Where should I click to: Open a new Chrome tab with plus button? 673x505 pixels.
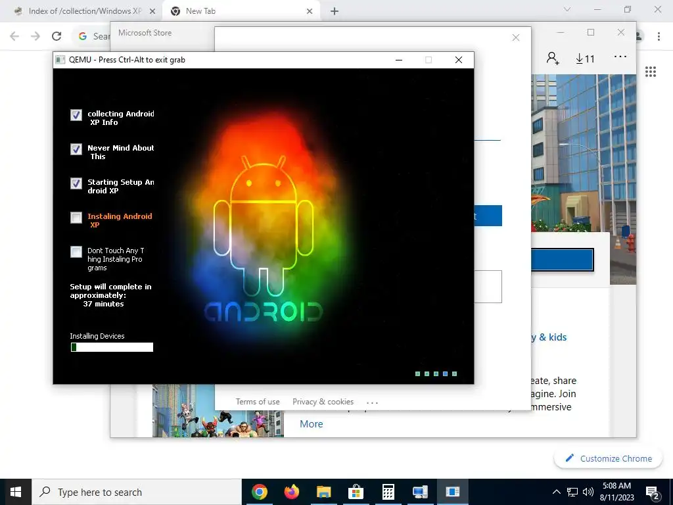[335, 12]
